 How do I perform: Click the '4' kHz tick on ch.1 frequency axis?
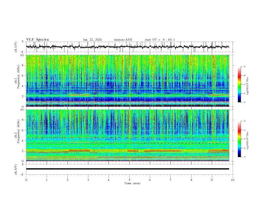click(23, 86)
